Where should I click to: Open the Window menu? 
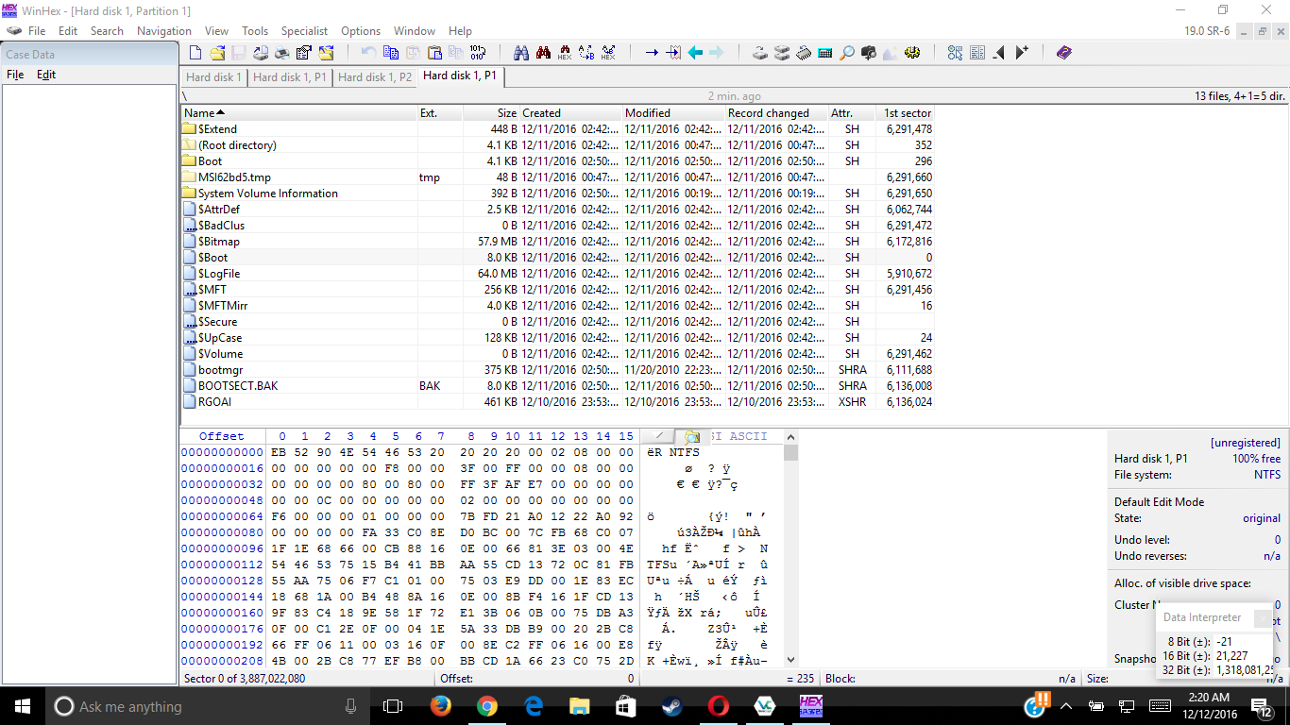click(415, 31)
